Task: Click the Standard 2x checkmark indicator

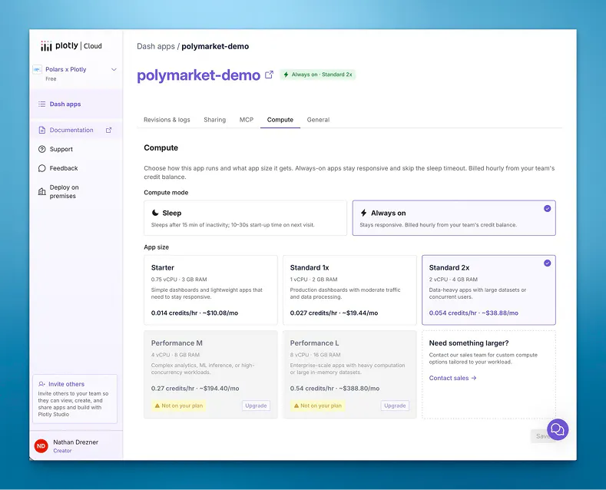Action: click(x=548, y=263)
